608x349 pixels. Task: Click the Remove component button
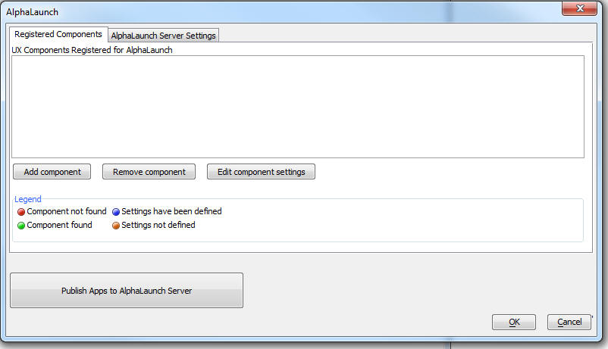[x=149, y=172]
